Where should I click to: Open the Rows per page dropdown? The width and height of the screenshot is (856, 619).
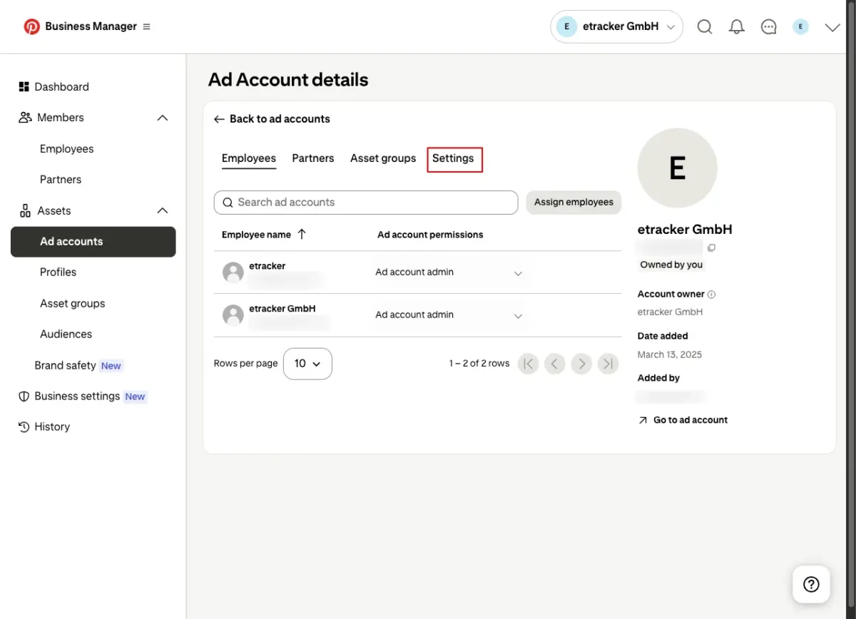coord(307,364)
